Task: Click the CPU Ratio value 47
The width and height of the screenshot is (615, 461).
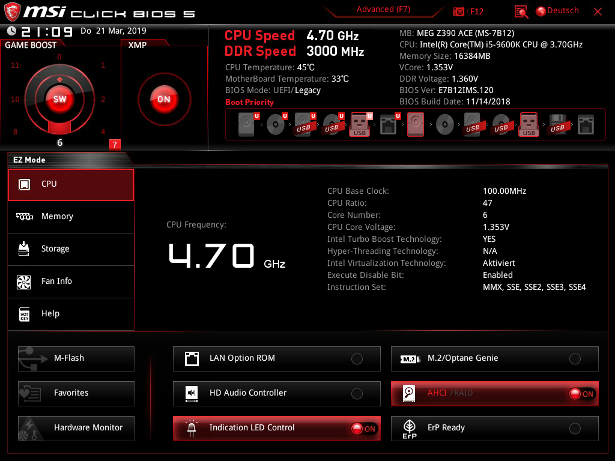Action: pyautogui.click(x=488, y=203)
